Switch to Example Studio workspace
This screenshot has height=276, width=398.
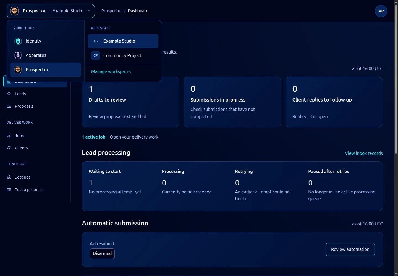click(x=123, y=41)
